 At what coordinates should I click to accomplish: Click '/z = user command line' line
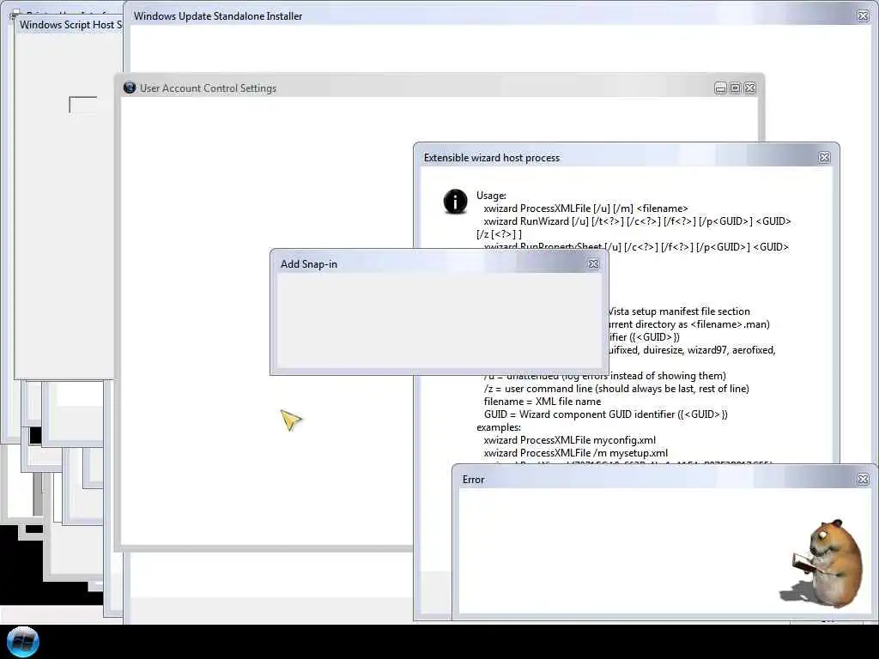(x=616, y=389)
